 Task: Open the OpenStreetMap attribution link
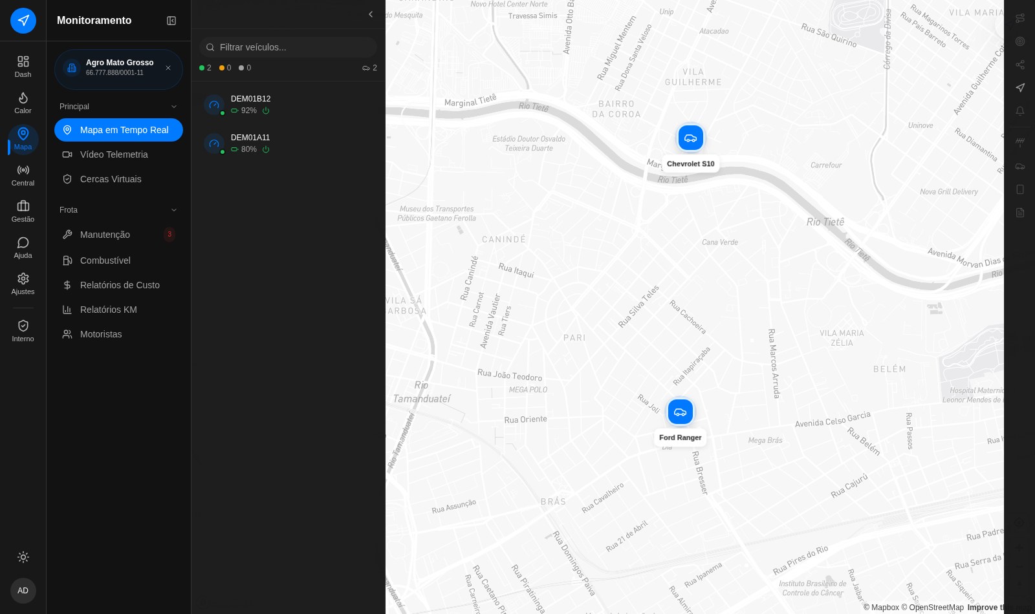click(x=933, y=608)
